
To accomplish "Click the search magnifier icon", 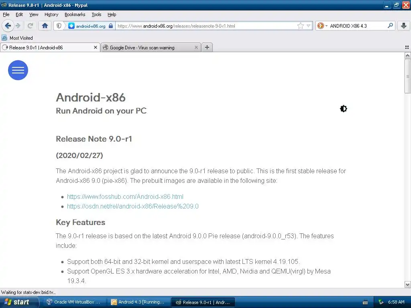I will click(390, 25).
